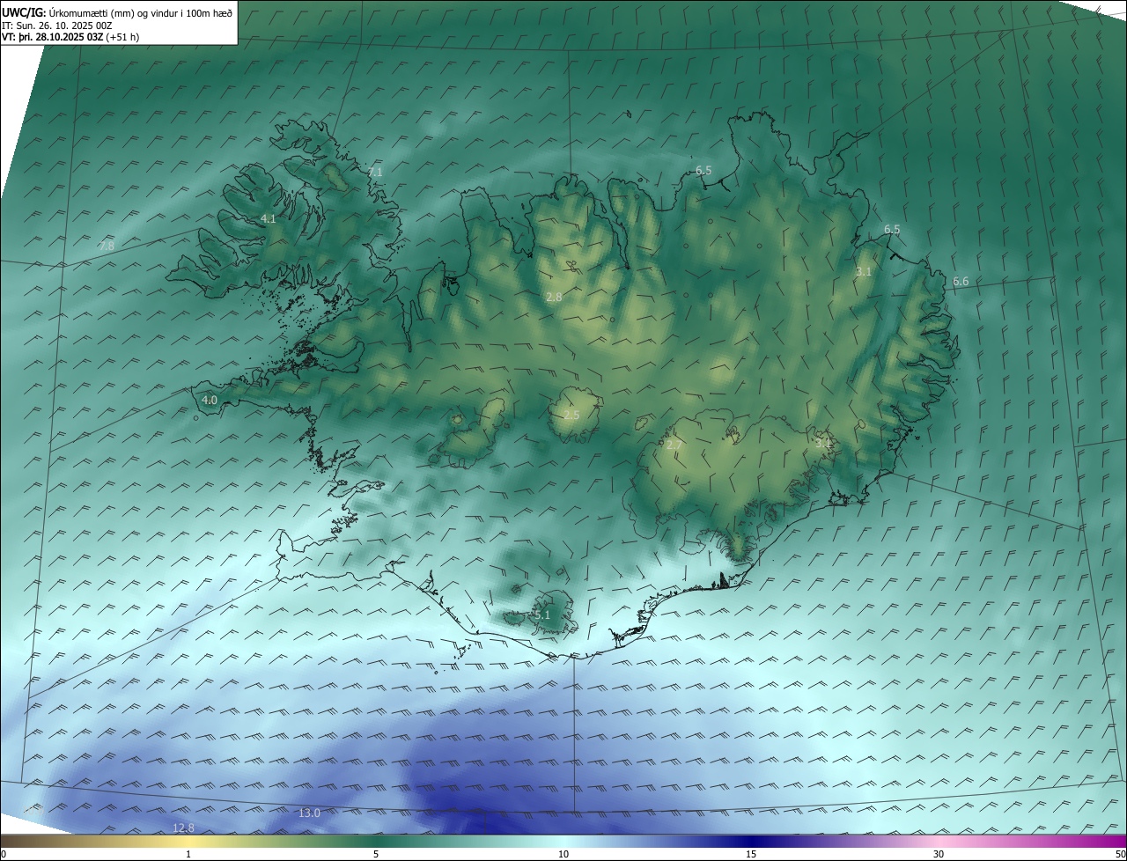
Task: Select the 2.7 value on the large southeastern glacier
Action: pyautogui.click(x=674, y=445)
